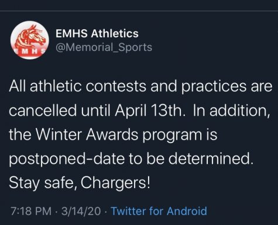Image resolution: width=278 pixels, height=225 pixels.
Task: Click the word 'Athletics' in account name
Action: [115, 33]
